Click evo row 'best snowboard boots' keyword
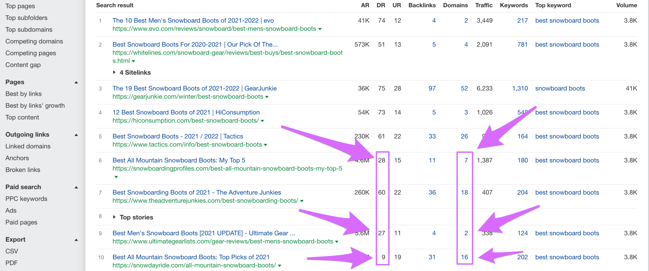649x271 pixels. point(567,20)
